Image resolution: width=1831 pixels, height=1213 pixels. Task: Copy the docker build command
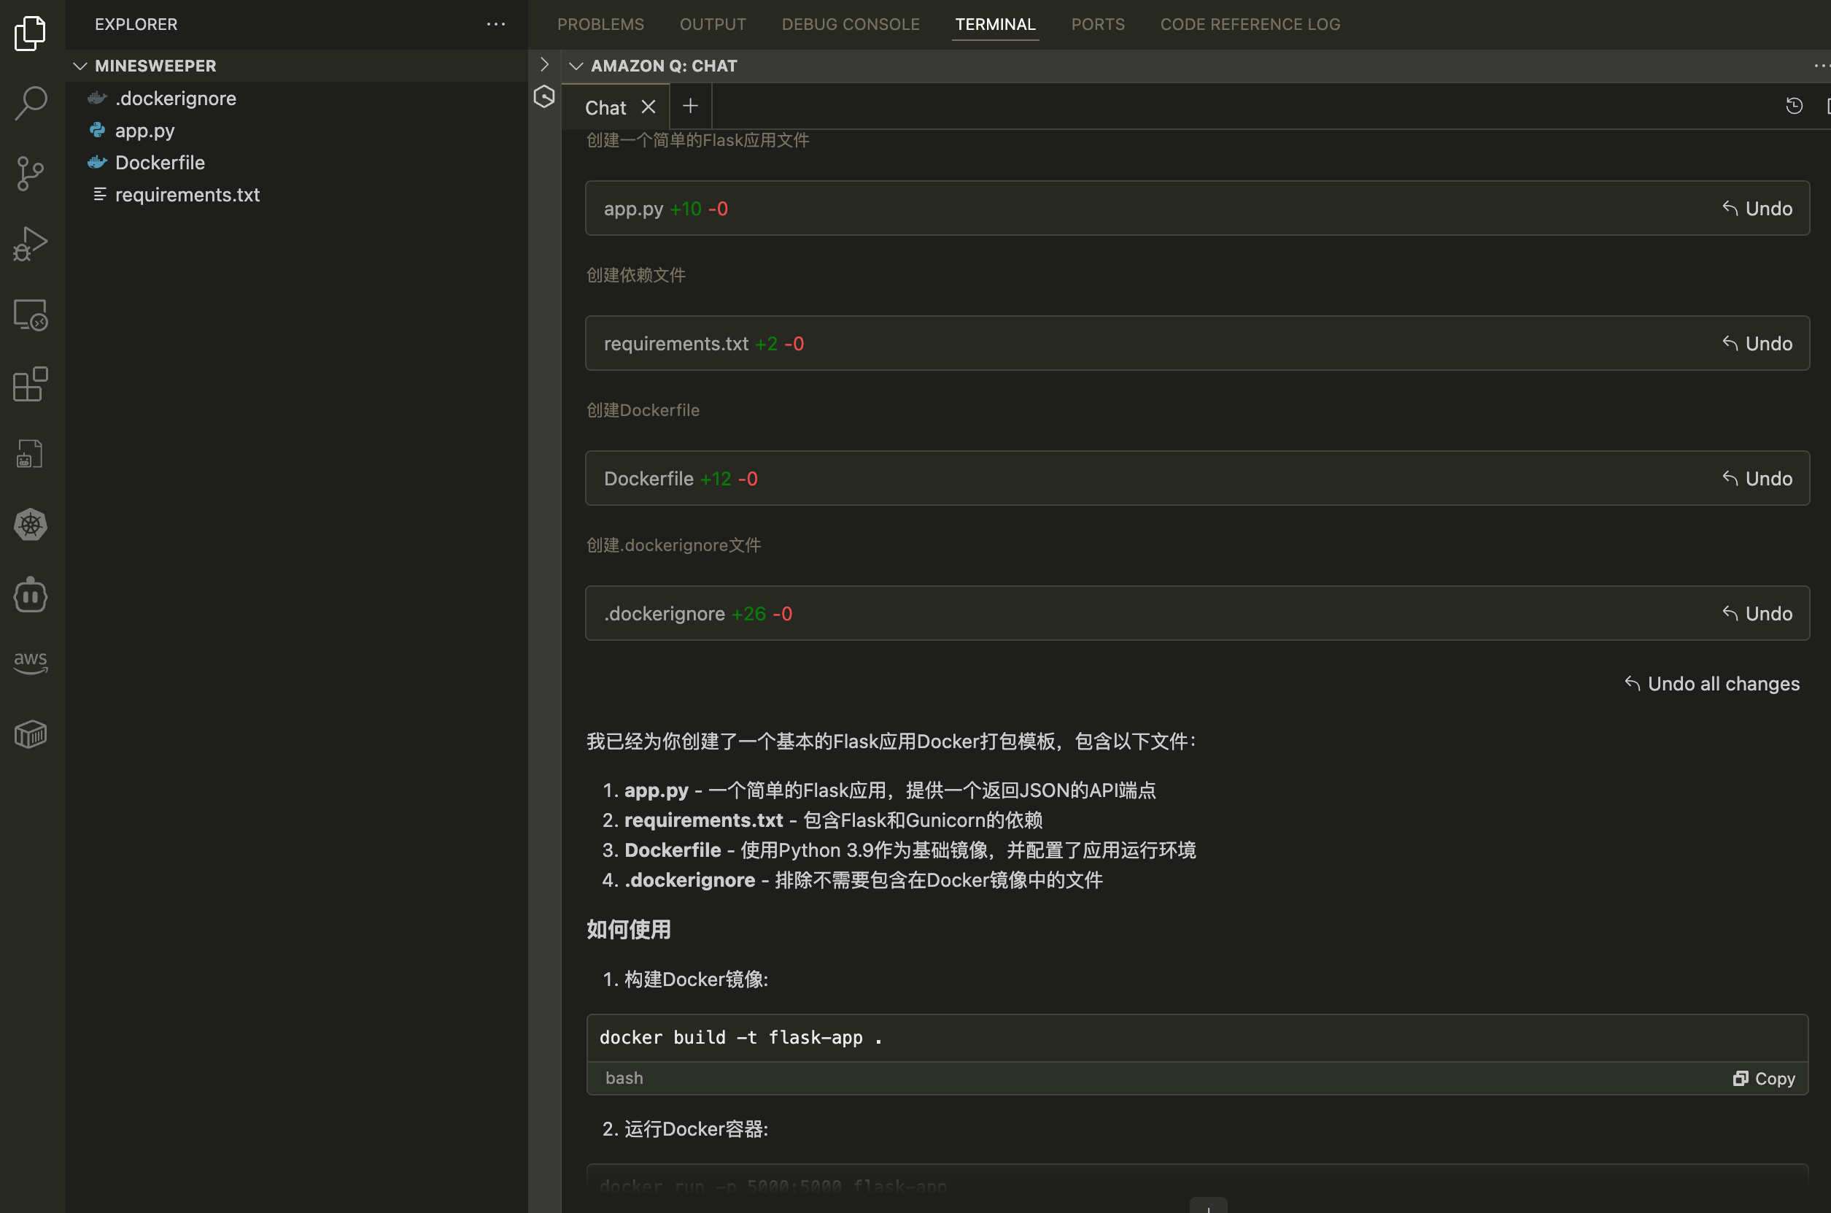point(1764,1079)
